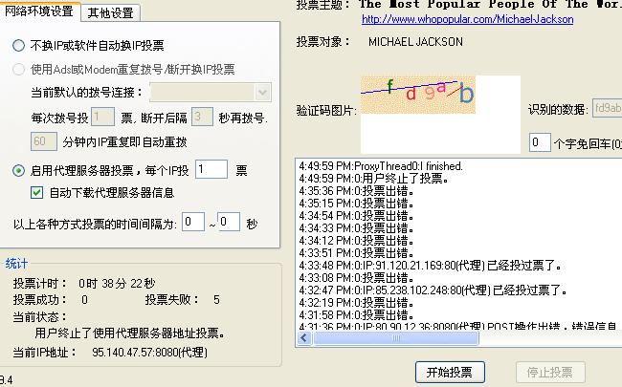
Task: Select the Ads或Modem重复拔号 radio option
Action: pos(19,70)
